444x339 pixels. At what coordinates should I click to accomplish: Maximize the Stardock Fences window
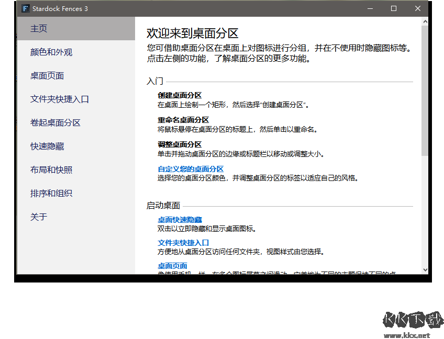click(394, 8)
